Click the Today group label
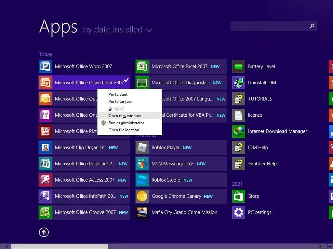Viewport: 333px width, 249px height. (46, 54)
